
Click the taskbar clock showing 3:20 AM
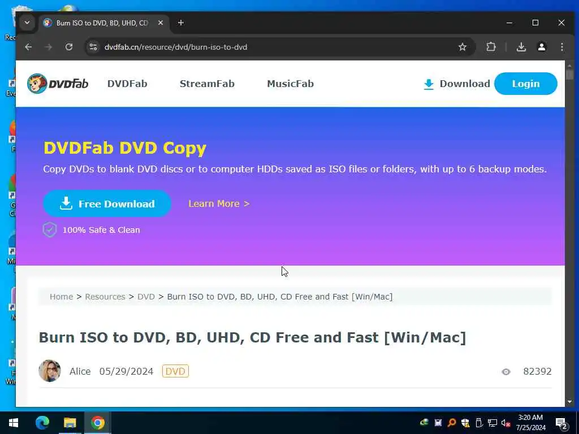click(x=530, y=423)
